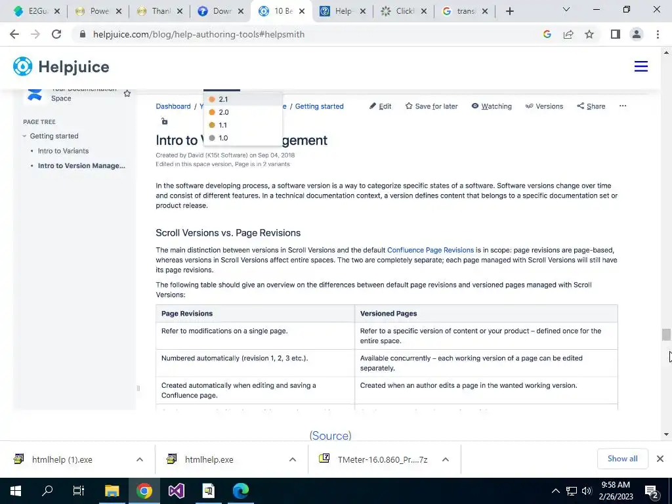Close the downloads bar

pos(660,459)
